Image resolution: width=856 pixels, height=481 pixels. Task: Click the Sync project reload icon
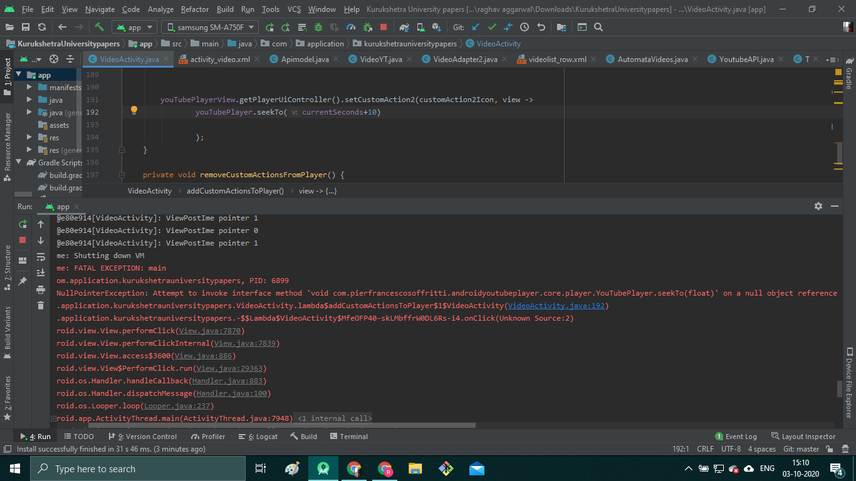(x=41, y=27)
